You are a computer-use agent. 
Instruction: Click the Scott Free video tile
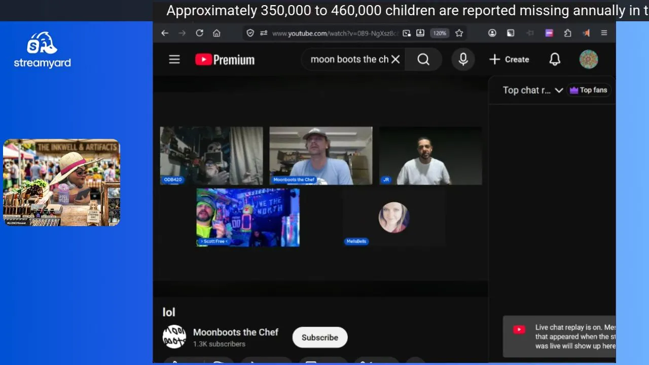[x=248, y=217]
